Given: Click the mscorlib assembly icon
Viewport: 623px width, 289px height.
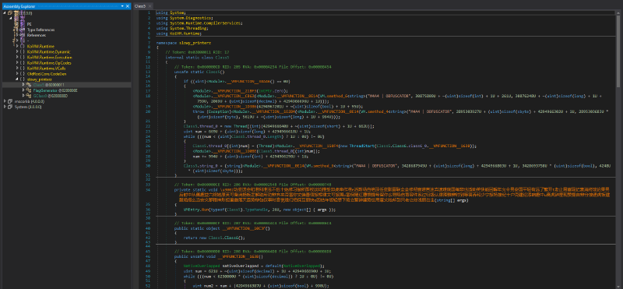Looking at the screenshot, I should [10, 101].
